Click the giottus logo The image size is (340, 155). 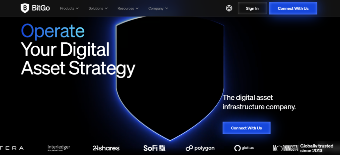coord(244,148)
